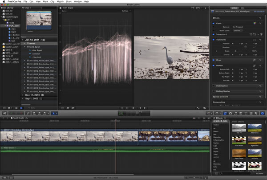The width and height of the screenshot is (267, 180).
Task: Reset the Stabilization section arrow
Action: (x=260, y=86)
